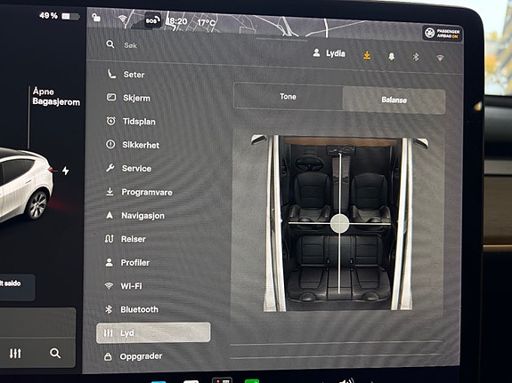The image size is (512, 383).
Task: Click the equalizer icon next to Lyd
Action: click(x=108, y=333)
